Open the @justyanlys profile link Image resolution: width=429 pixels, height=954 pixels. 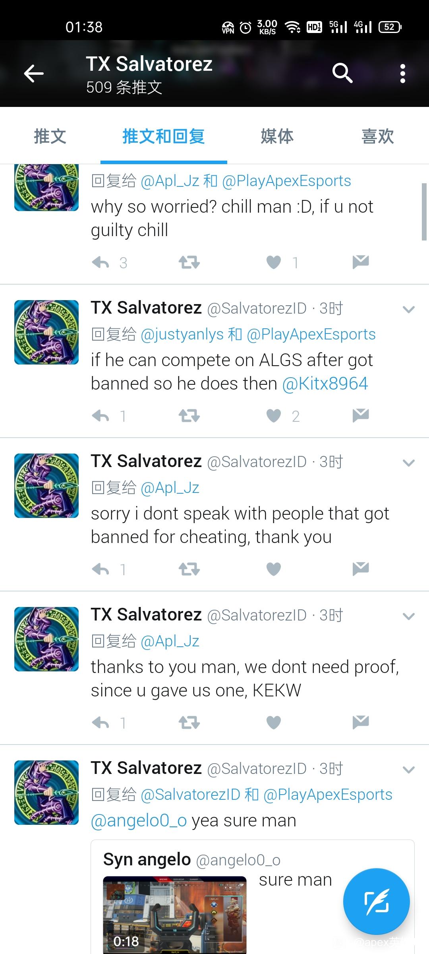[182, 334]
